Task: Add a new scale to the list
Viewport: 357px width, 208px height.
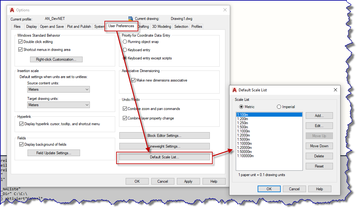Action: coord(319,115)
